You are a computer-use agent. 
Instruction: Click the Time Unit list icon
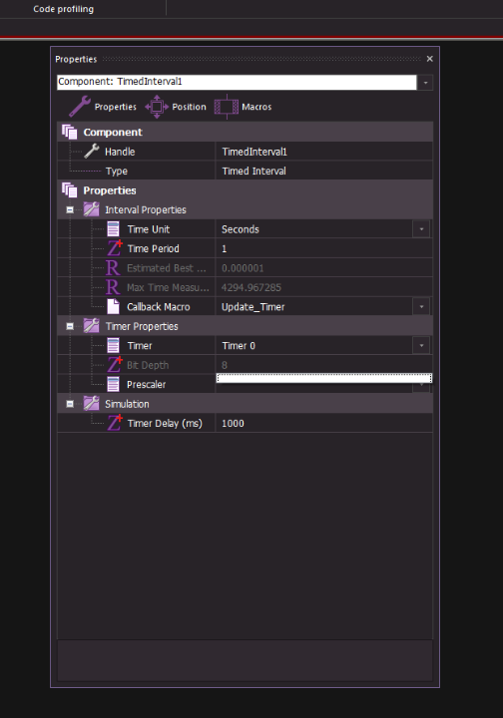[x=113, y=229]
